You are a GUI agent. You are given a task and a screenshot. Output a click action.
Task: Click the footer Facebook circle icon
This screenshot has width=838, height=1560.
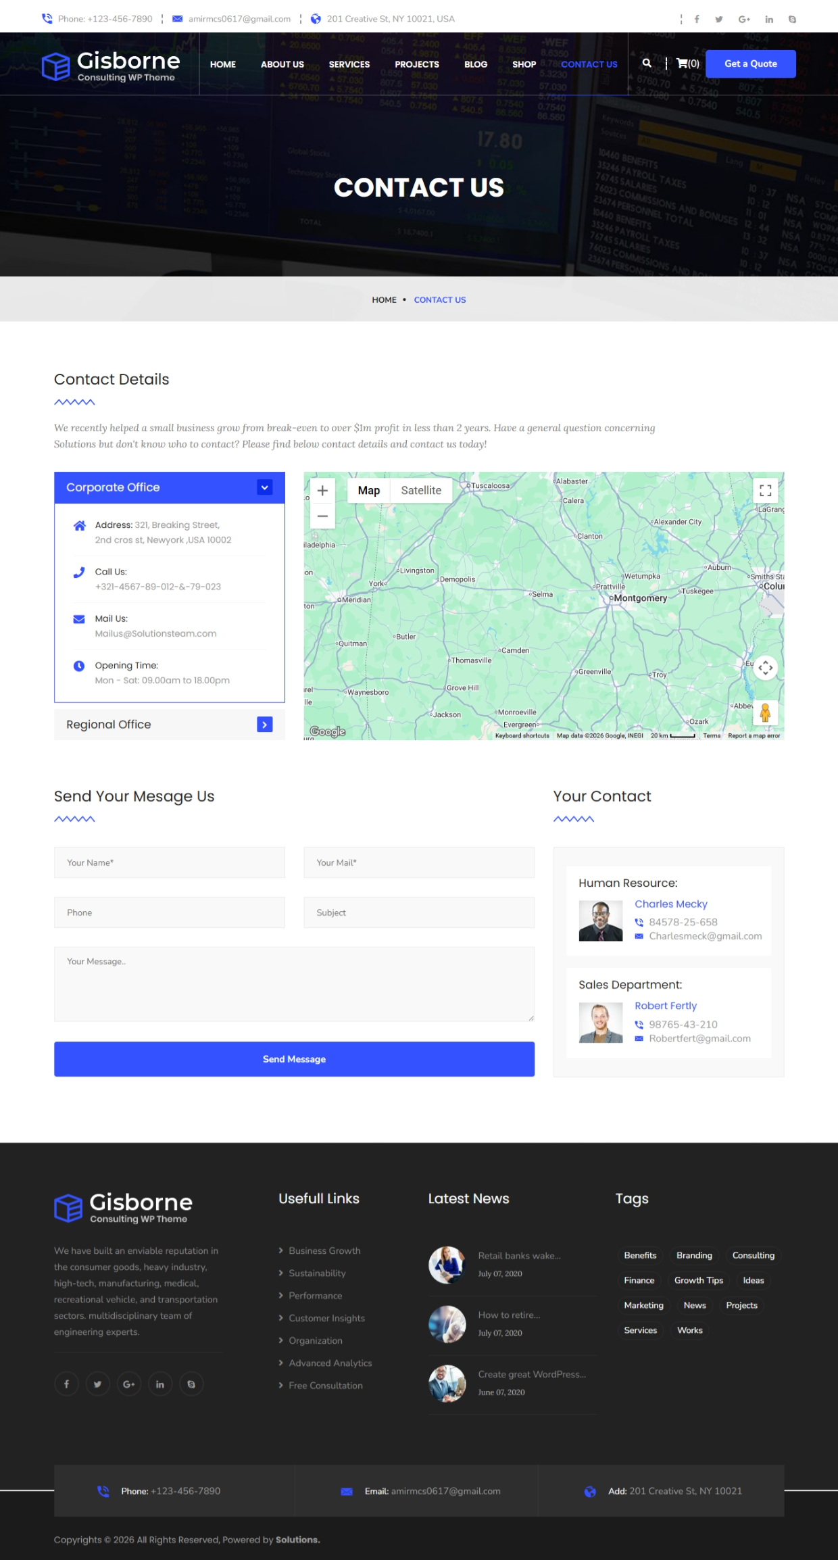click(x=66, y=1384)
